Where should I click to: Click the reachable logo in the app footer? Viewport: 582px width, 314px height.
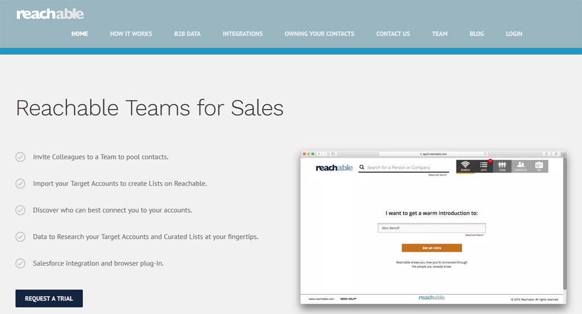click(x=432, y=298)
